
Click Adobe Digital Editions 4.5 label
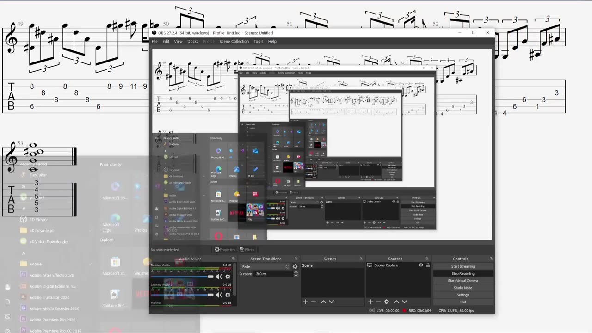tap(52, 286)
